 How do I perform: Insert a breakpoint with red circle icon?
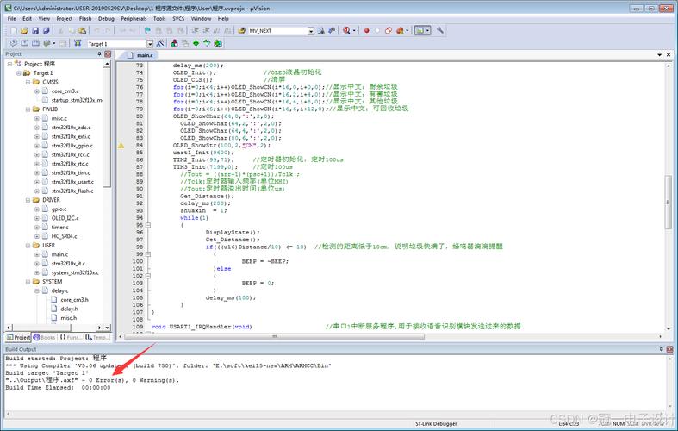tap(366, 30)
